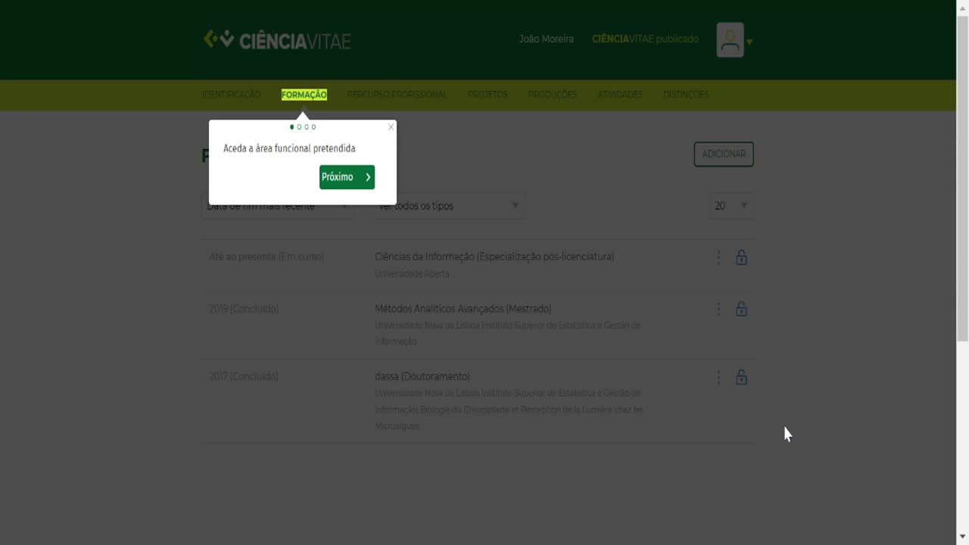Open the Identificação tab
The width and height of the screenshot is (969, 545).
(x=231, y=95)
